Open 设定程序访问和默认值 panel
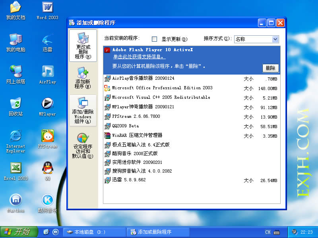This screenshot has width=318, height=238. (83, 146)
